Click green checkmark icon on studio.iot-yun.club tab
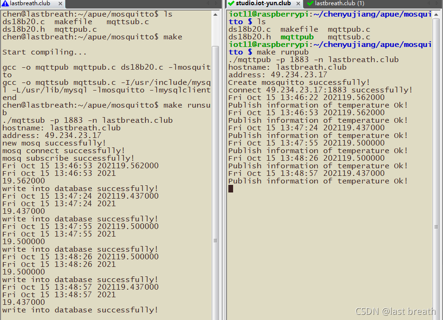443x320 pixels. pyautogui.click(x=231, y=3)
